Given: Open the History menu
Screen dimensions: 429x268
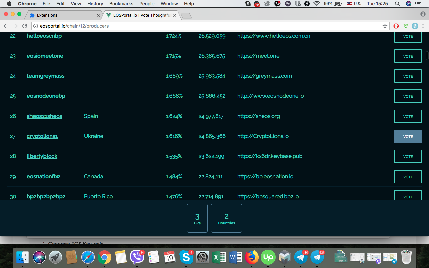Looking at the screenshot, I should (95, 4).
